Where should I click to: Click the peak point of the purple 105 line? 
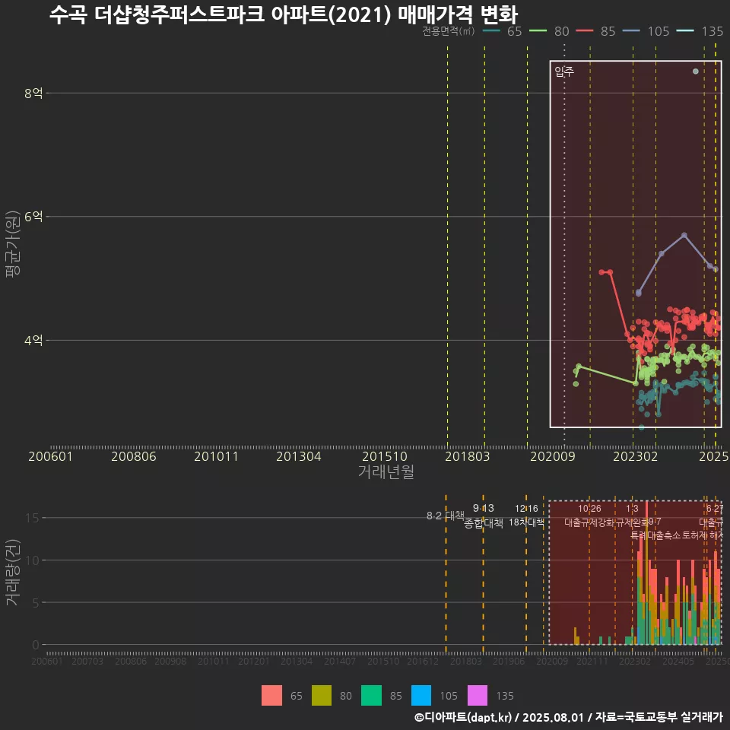(684, 236)
